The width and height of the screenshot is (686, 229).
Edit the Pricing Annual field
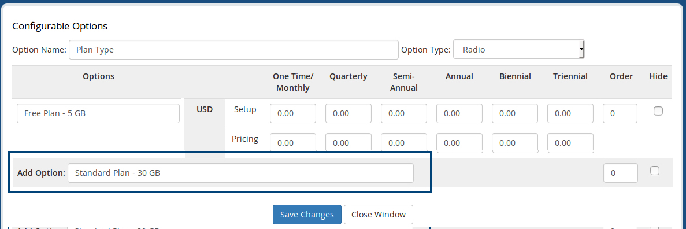pyautogui.click(x=459, y=143)
